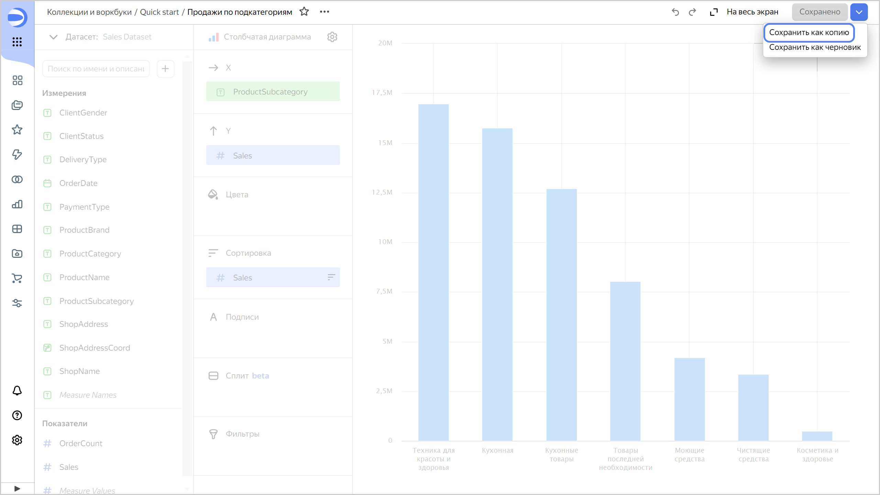Collapse the Датасет Sales Dataset chevron

point(53,37)
